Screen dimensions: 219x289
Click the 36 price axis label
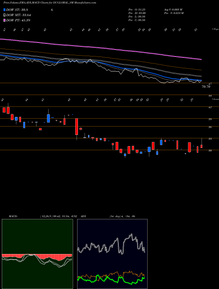point(210,127)
